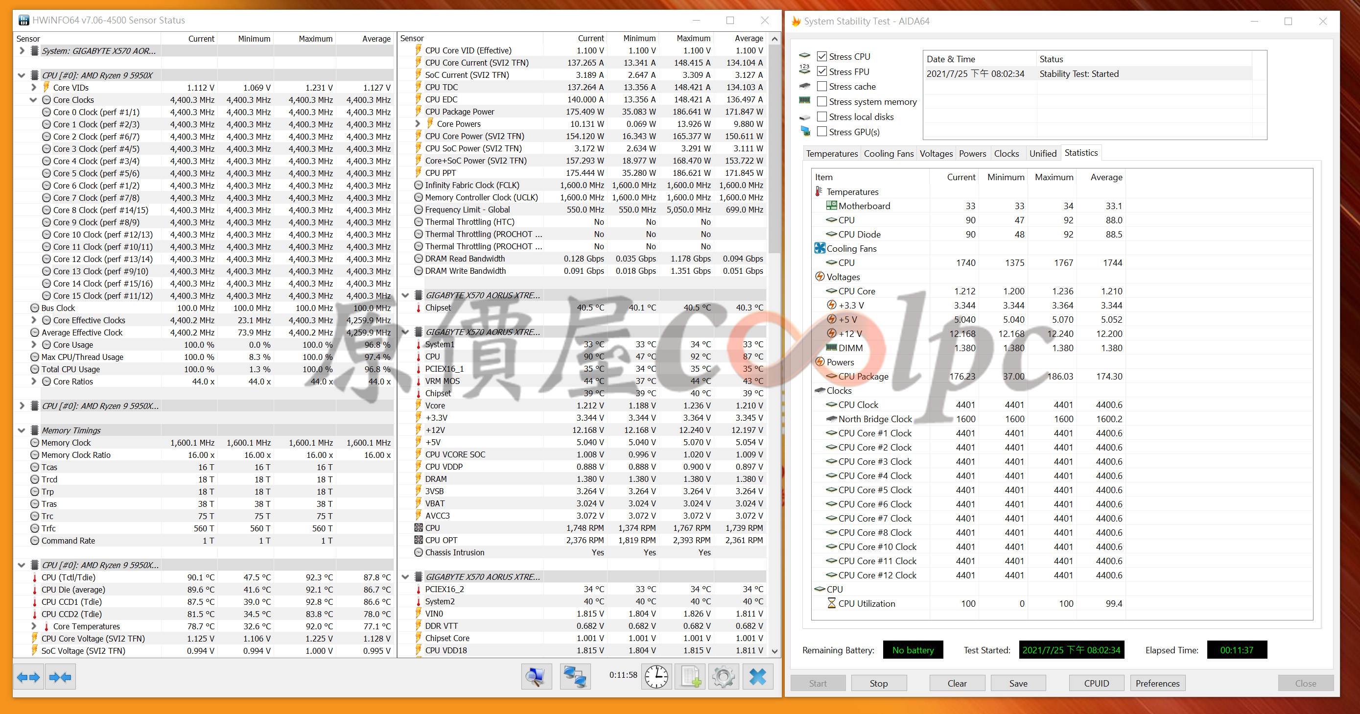Click HWiNFO right pane scroll up arrow
Viewport: 1360px width, 714px height.
[774, 39]
